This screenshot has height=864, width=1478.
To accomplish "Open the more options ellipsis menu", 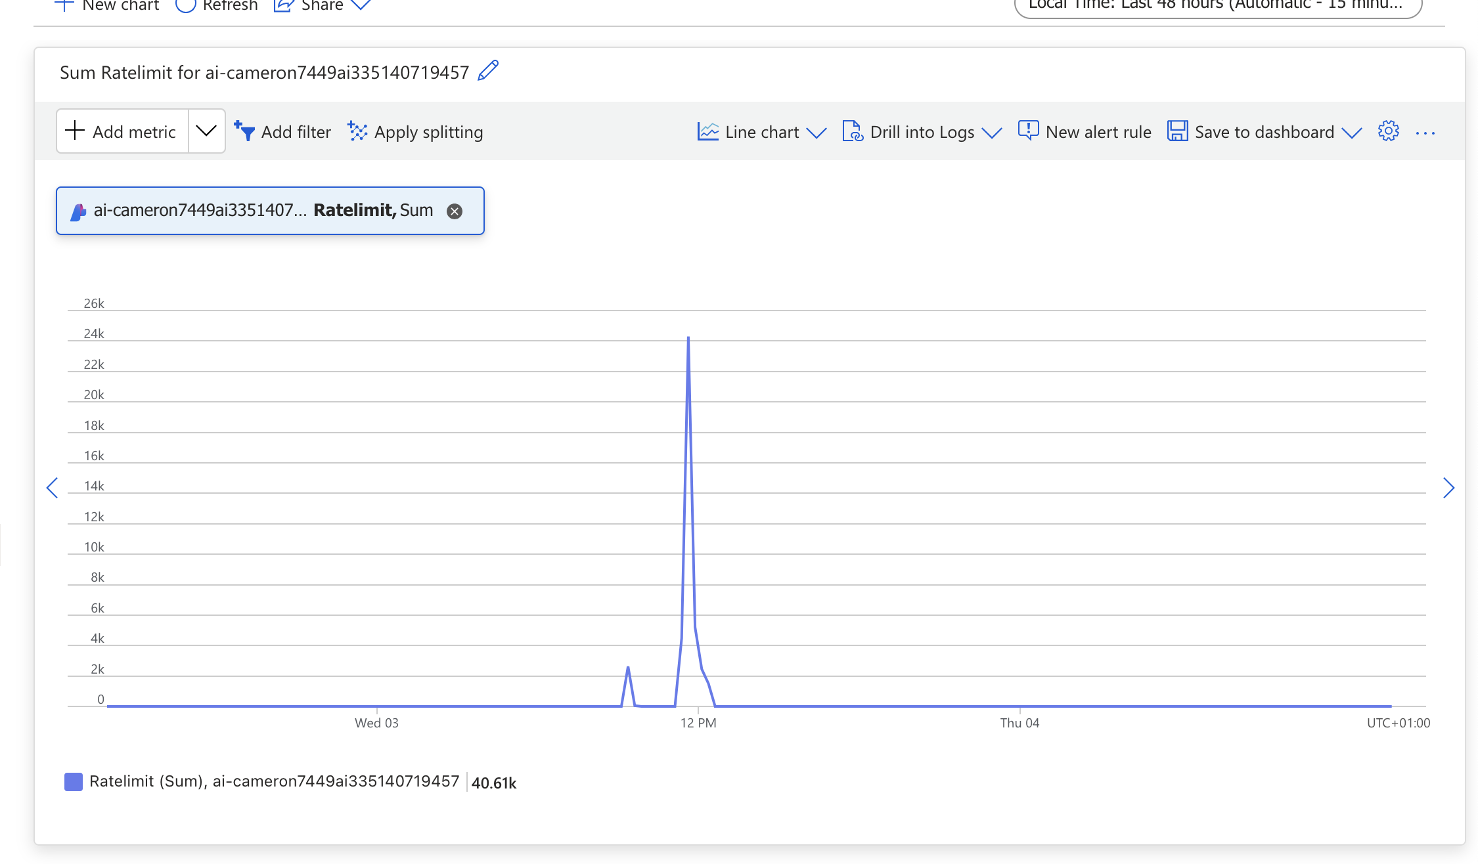I will pos(1425,133).
